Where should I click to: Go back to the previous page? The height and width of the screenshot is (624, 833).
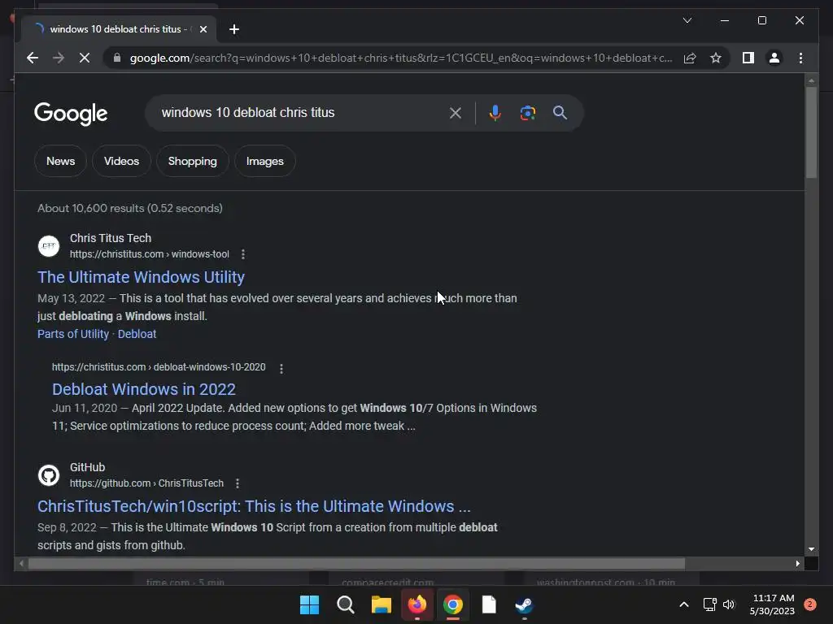tap(33, 58)
